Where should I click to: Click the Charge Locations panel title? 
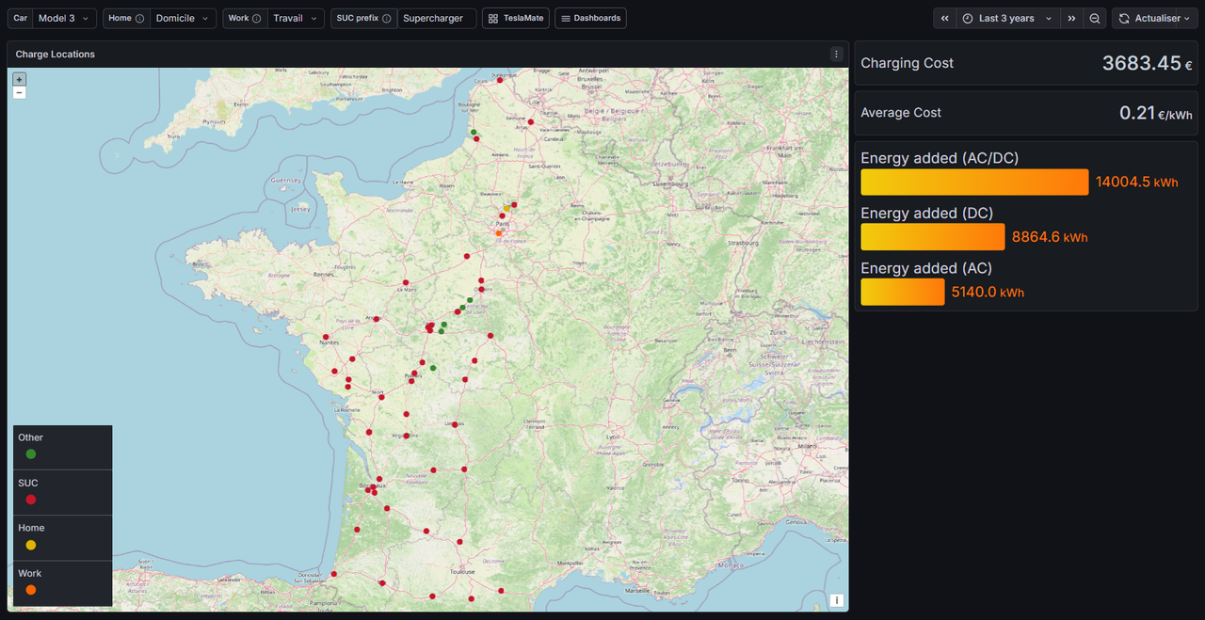pos(56,55)
